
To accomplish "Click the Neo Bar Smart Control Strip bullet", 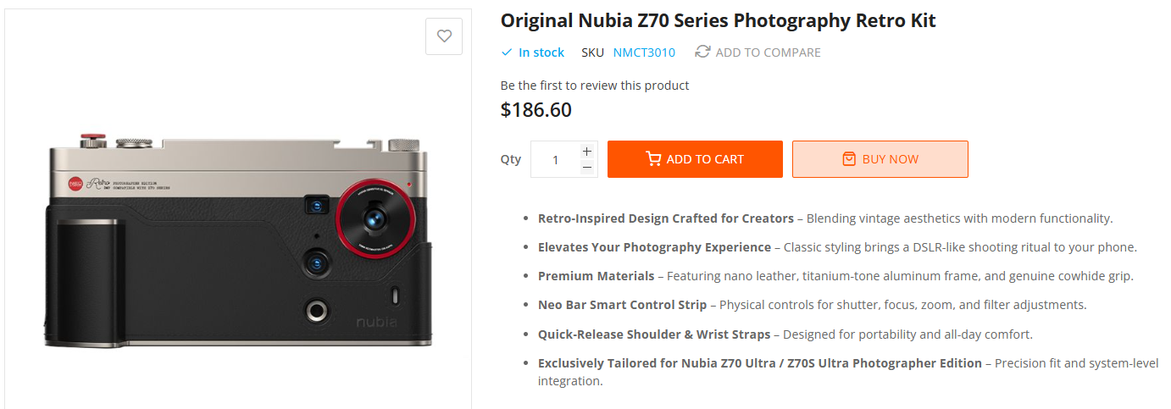I will tap(813, 305).
